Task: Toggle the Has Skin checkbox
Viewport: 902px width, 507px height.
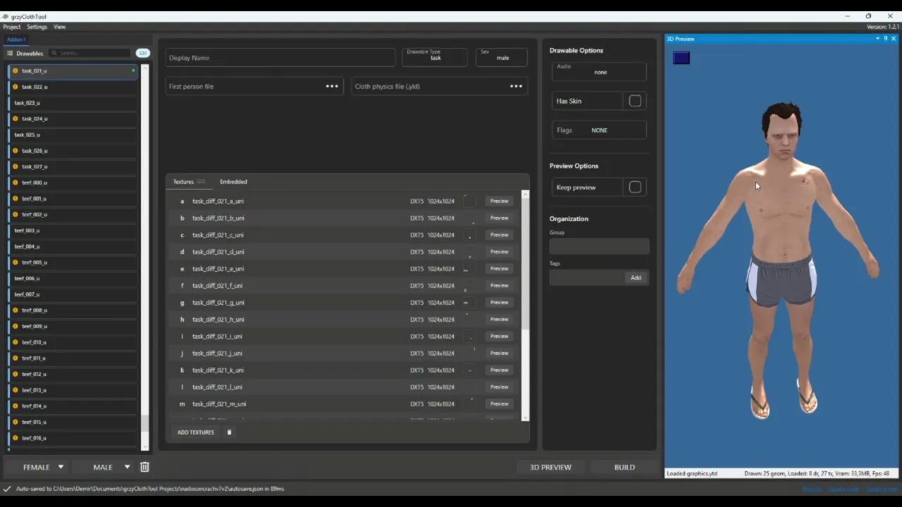Action: click(635, 101)
